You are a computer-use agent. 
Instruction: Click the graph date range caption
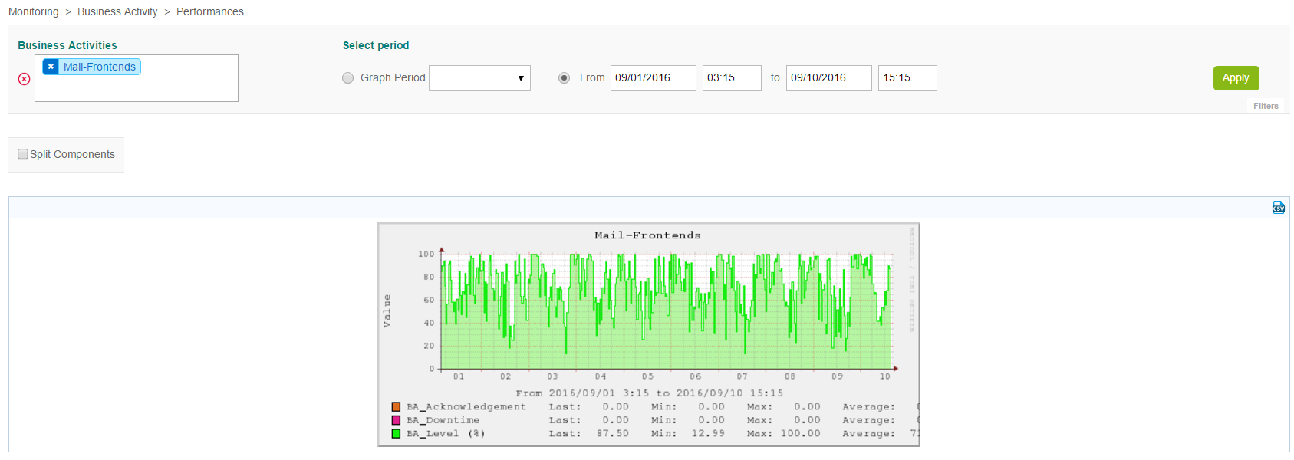[650, 393]
